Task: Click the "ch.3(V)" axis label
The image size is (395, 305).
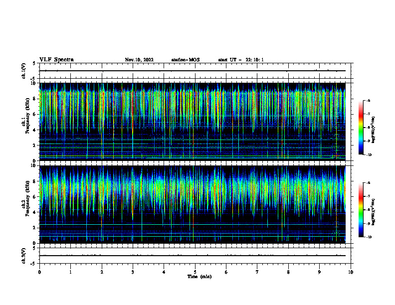Action: 24,256
